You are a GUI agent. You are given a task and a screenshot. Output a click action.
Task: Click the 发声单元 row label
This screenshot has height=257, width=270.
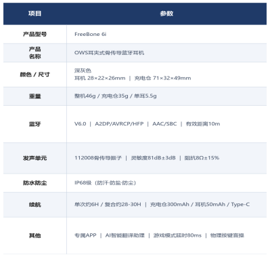click(35, 158)
